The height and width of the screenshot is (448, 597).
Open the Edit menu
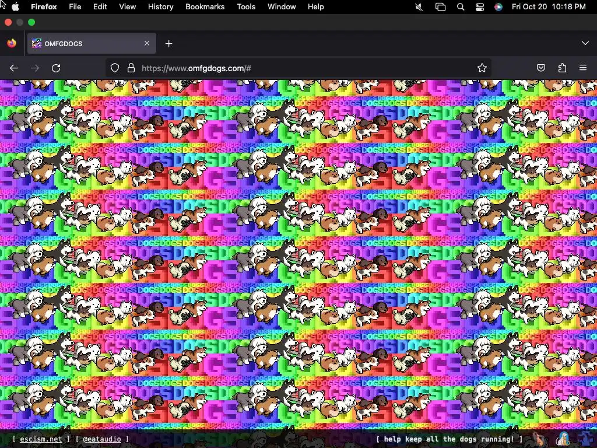click(x=100, y=7)
